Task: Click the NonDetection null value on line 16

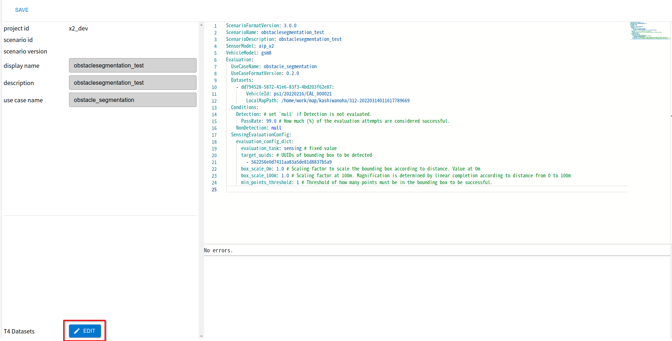Action: pyautogui.click(x=276, y=128)
